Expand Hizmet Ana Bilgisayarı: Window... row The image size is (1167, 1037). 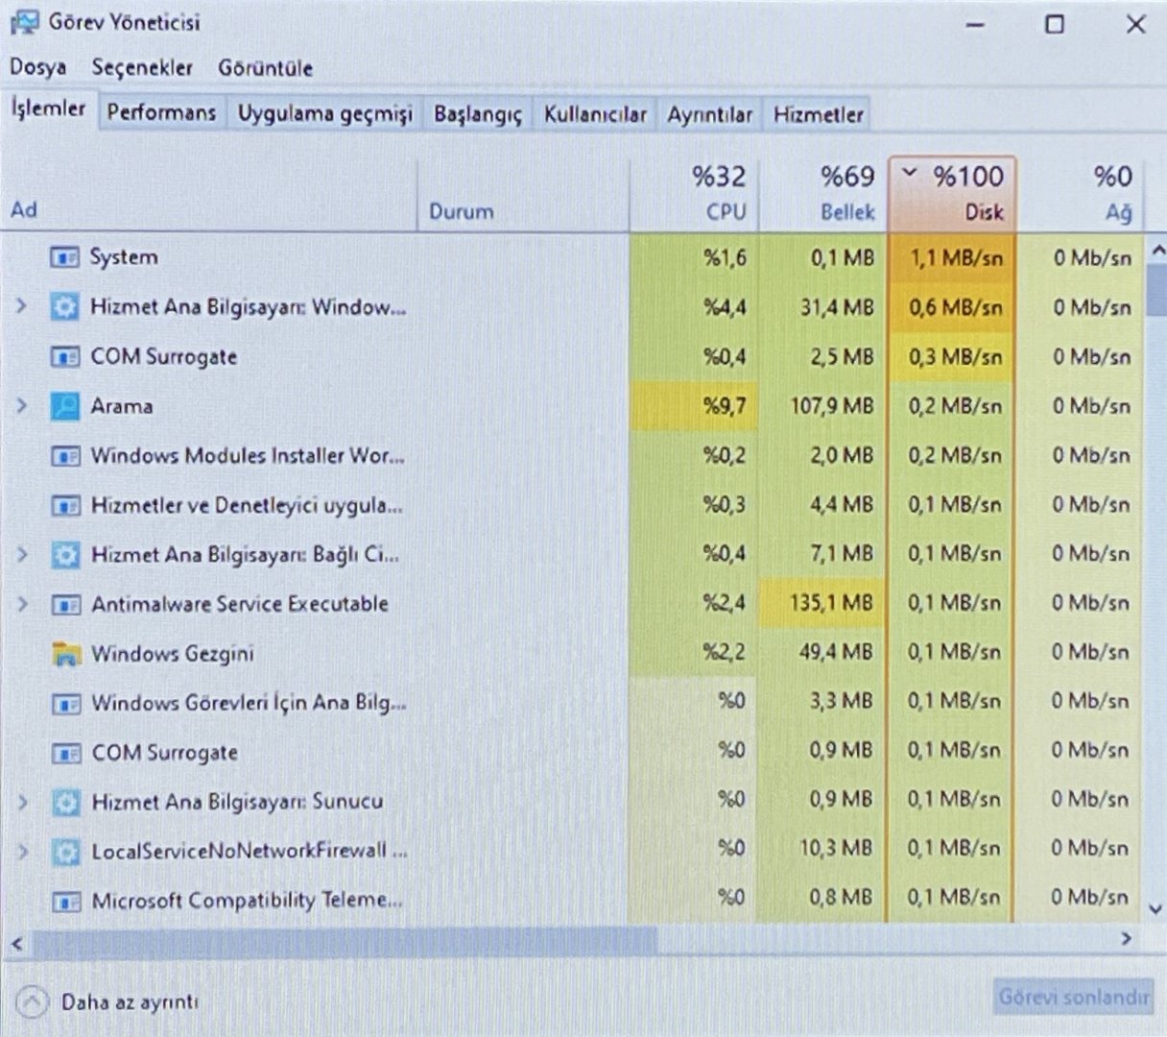point(21,307)
